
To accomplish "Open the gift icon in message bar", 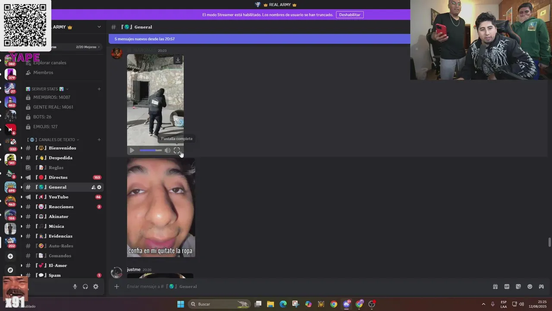I will 495,286.
